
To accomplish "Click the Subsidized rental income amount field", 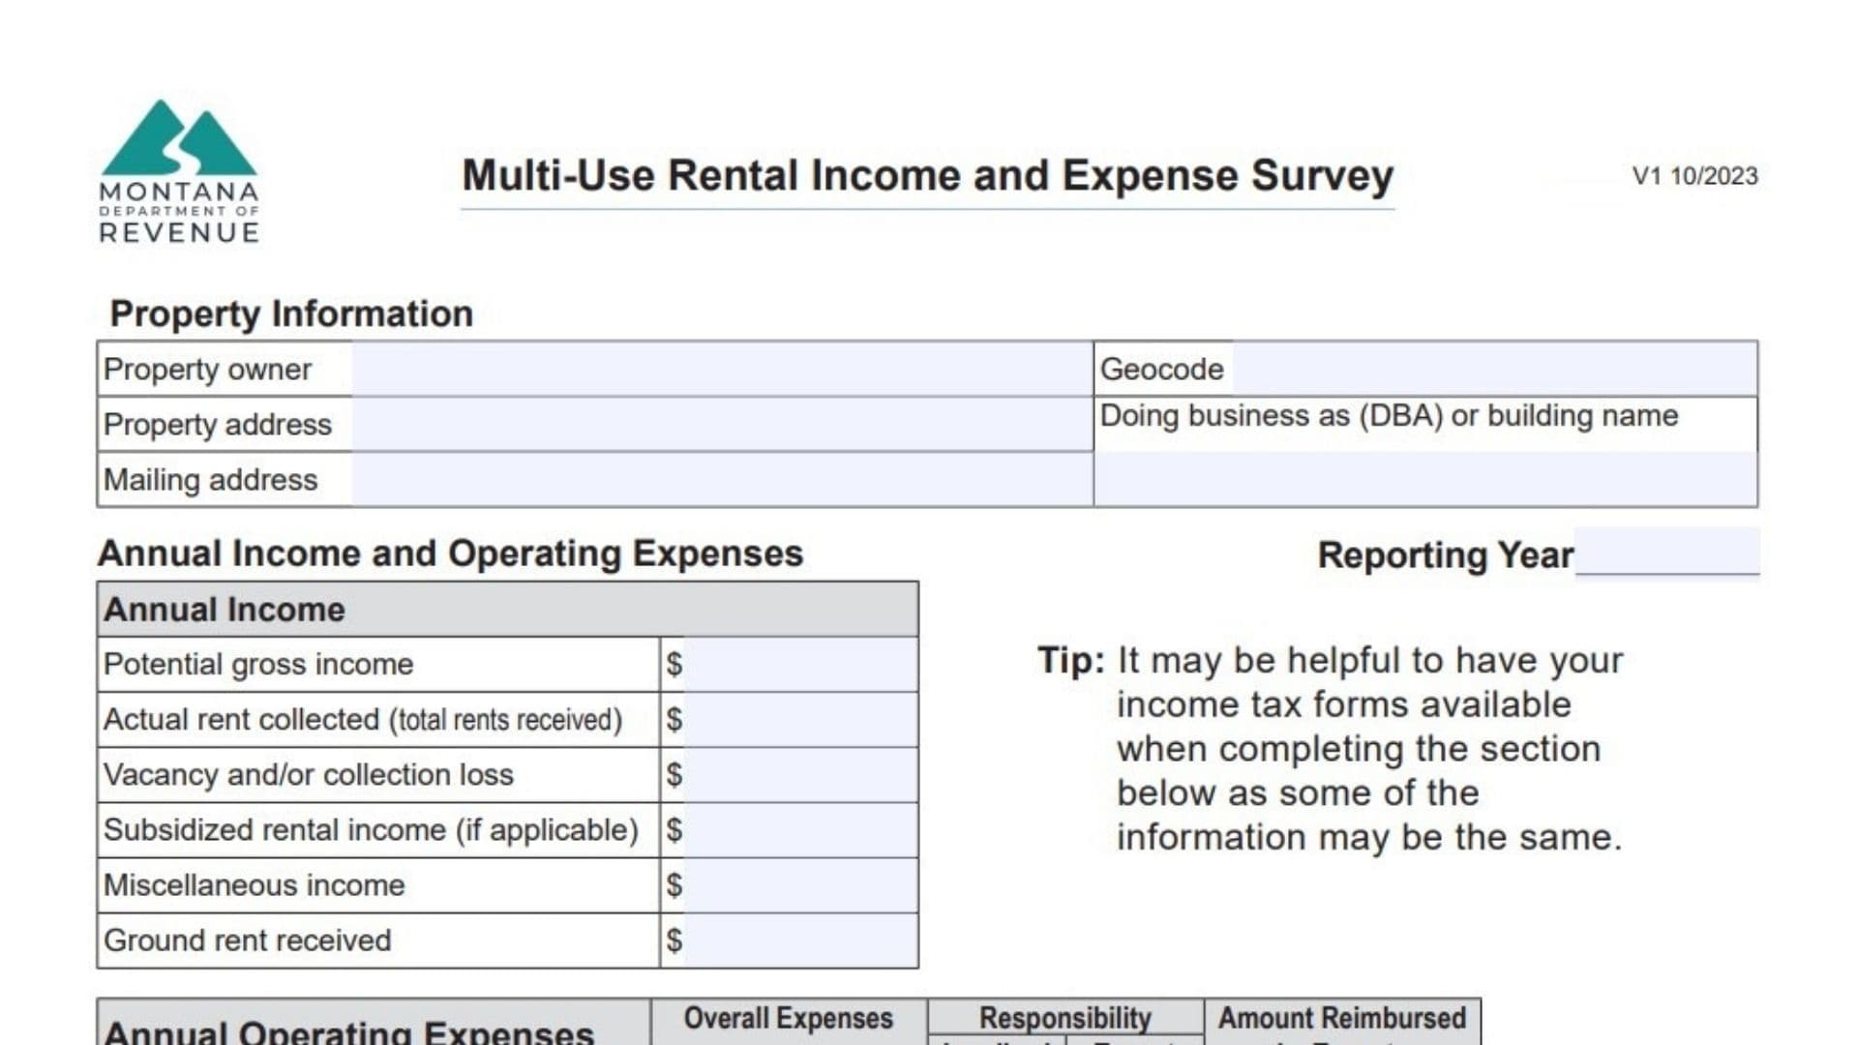I will (x=800, y=830).
